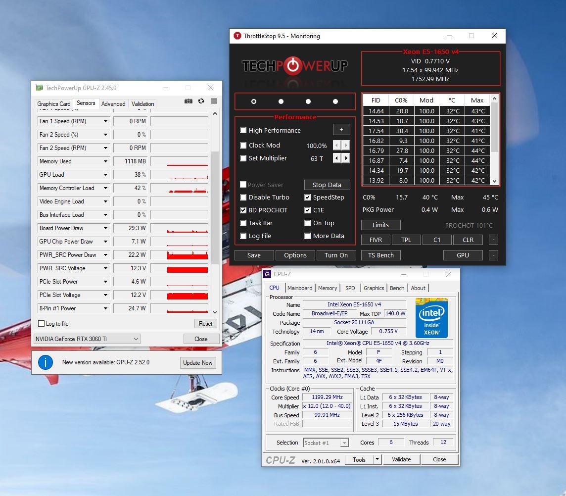Toggle the SpeedStep checkbox
This screenshot has width=566, height=496.
pos(308,197)
